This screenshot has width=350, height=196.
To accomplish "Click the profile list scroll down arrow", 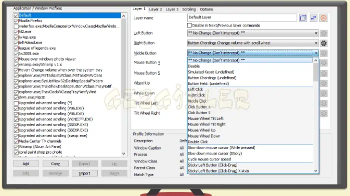I will [x=124, y=153].
